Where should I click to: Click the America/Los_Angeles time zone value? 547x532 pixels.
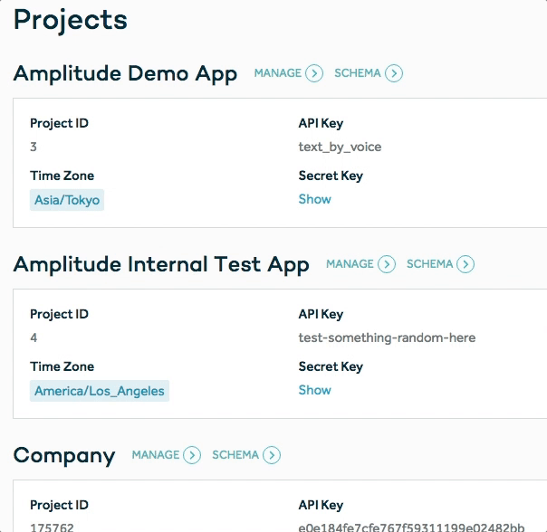click(100, 391)
